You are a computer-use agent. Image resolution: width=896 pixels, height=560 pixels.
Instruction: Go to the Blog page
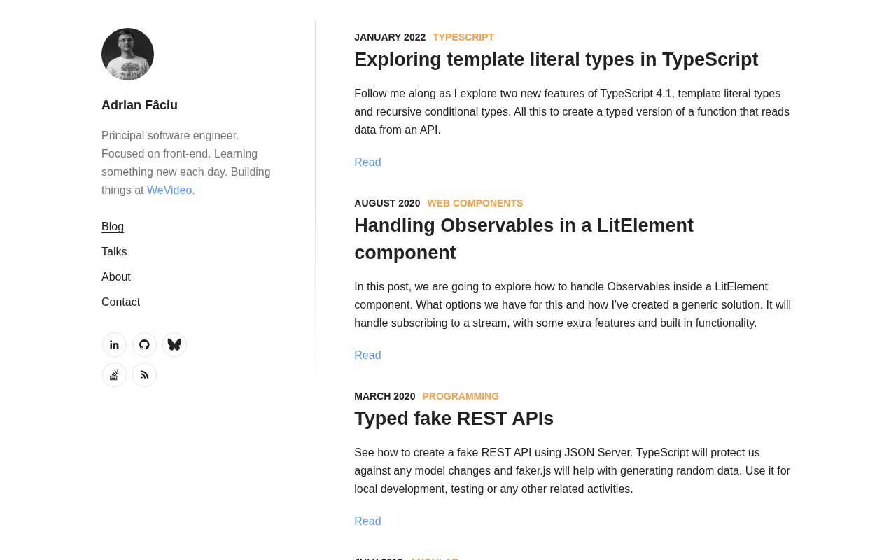pos(113,227)
